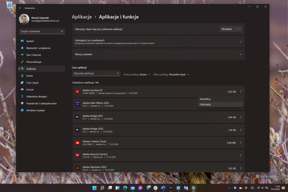This screenshot has width=288, height=192.
Task: Open Ułatwienia dostępu settings
Action: [42, 96]
